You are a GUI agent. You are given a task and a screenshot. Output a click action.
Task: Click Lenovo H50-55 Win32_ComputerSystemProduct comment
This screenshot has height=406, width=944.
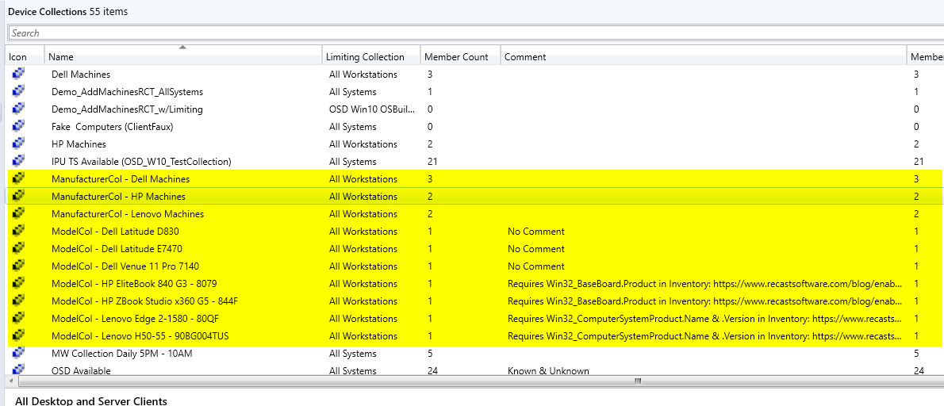coord(705,336)
